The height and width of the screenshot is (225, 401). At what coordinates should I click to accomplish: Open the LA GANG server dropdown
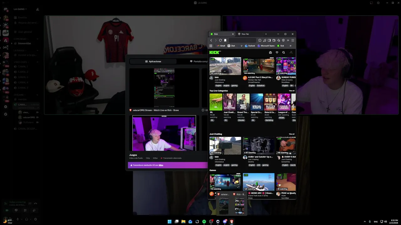20,9
